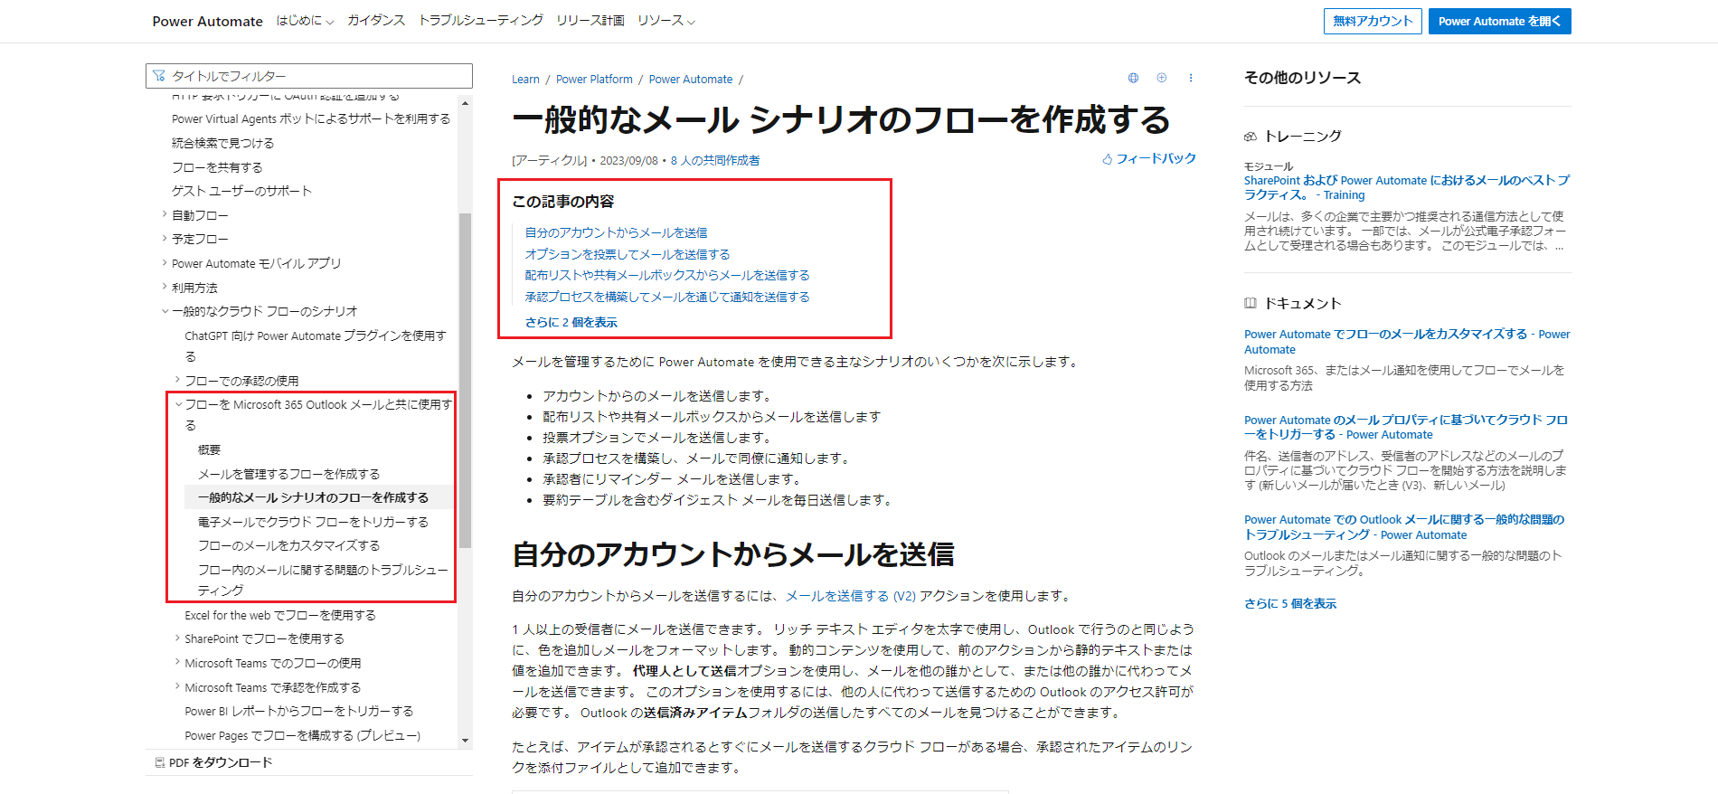Select Power Virtual Agents ボット tree item
The width and height of the screenshot is (1718, 794).
click(311, 118)
